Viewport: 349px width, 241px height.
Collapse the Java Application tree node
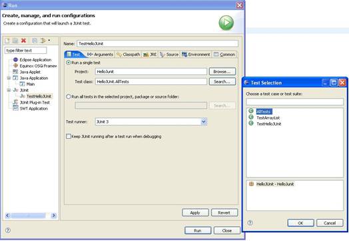(9, 78)
